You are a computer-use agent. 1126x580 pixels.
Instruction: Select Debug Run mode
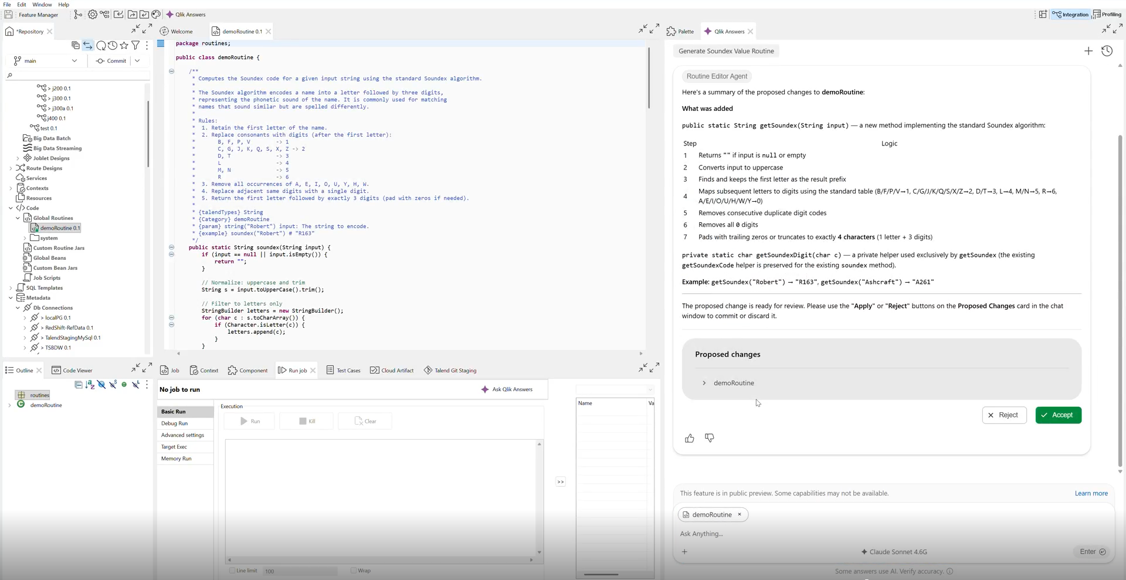174,423
